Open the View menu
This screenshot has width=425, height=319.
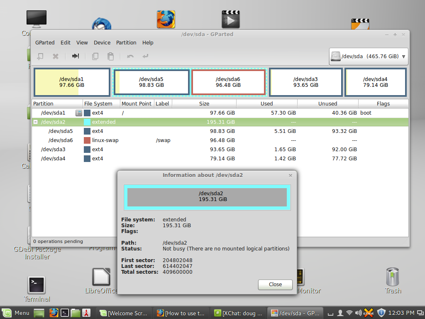pyautogui.click(x=82, y=43)
